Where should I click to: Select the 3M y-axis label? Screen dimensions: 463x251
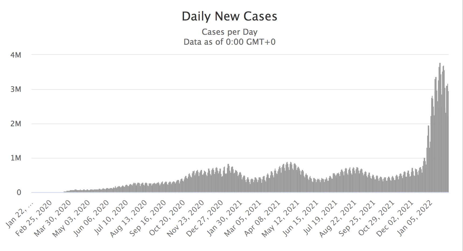[x=16, y=89]
